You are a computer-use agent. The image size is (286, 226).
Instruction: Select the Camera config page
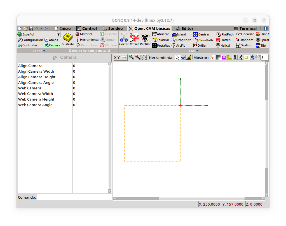click(52, 45)
